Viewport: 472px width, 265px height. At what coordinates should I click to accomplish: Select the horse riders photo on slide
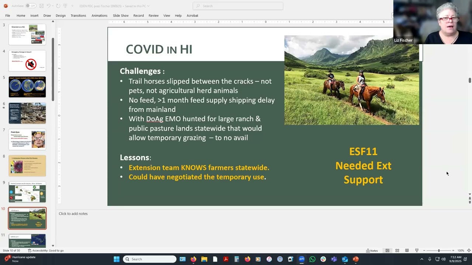point(351,80)
